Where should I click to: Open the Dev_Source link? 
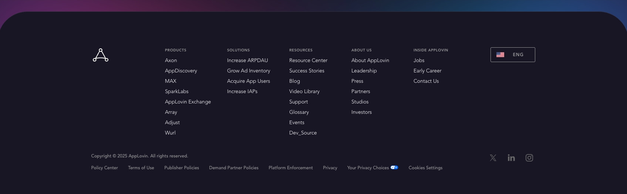point(303,133)
